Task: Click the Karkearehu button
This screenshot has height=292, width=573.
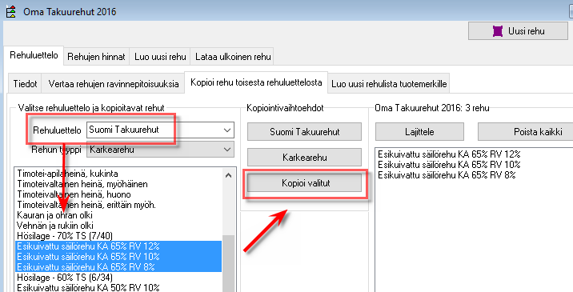Action: click(304, 158)
